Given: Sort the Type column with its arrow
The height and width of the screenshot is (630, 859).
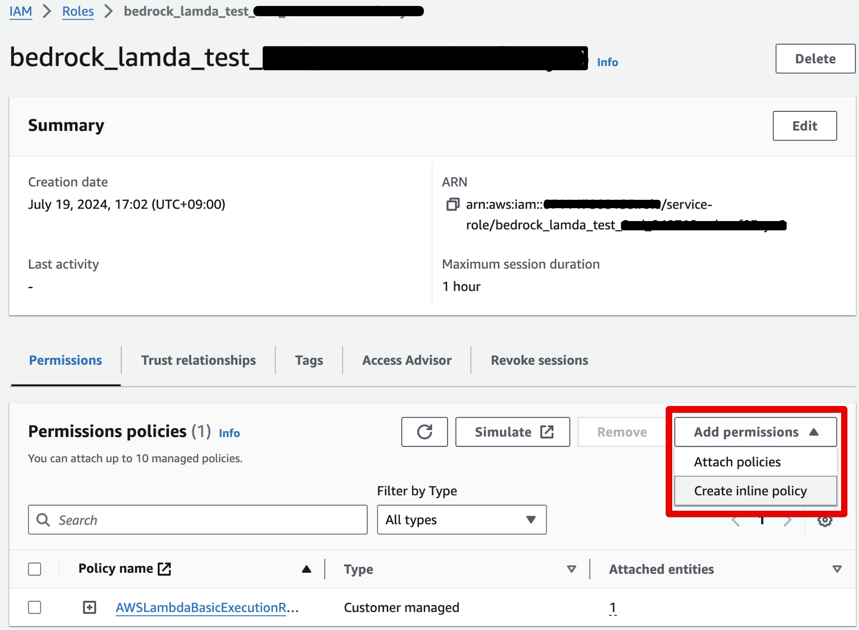Looking at the screenshot, I should 571,569.
